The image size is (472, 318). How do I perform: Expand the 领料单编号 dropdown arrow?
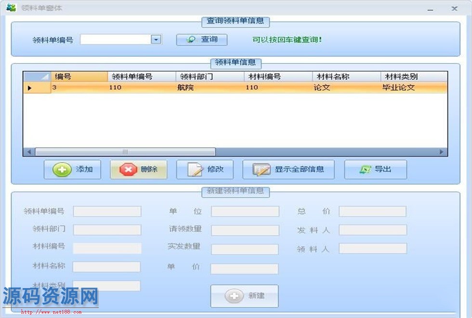point(156,40)
